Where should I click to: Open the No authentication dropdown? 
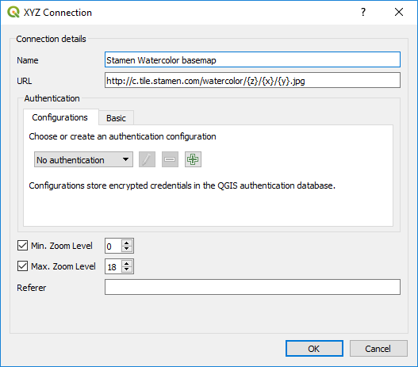pyautogui.click(x=83, y=159)
